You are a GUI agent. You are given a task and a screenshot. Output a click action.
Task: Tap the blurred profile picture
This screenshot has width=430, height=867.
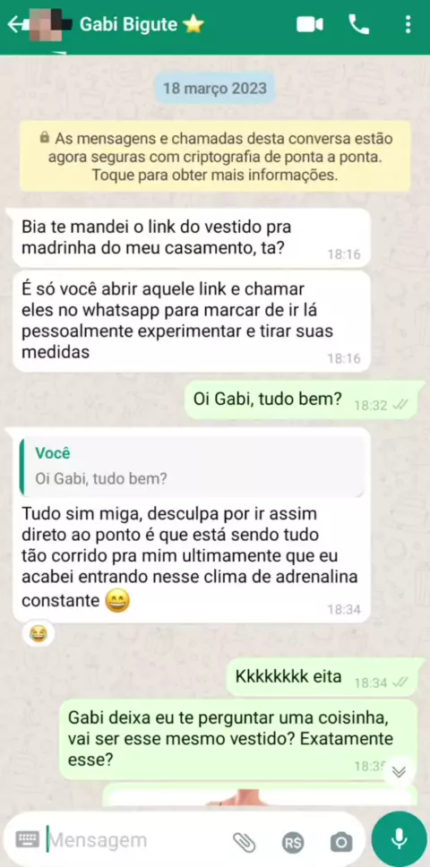coord(50,25)
